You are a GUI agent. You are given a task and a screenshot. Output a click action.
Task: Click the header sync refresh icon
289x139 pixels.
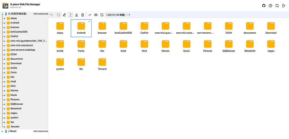tap(277, 6)
